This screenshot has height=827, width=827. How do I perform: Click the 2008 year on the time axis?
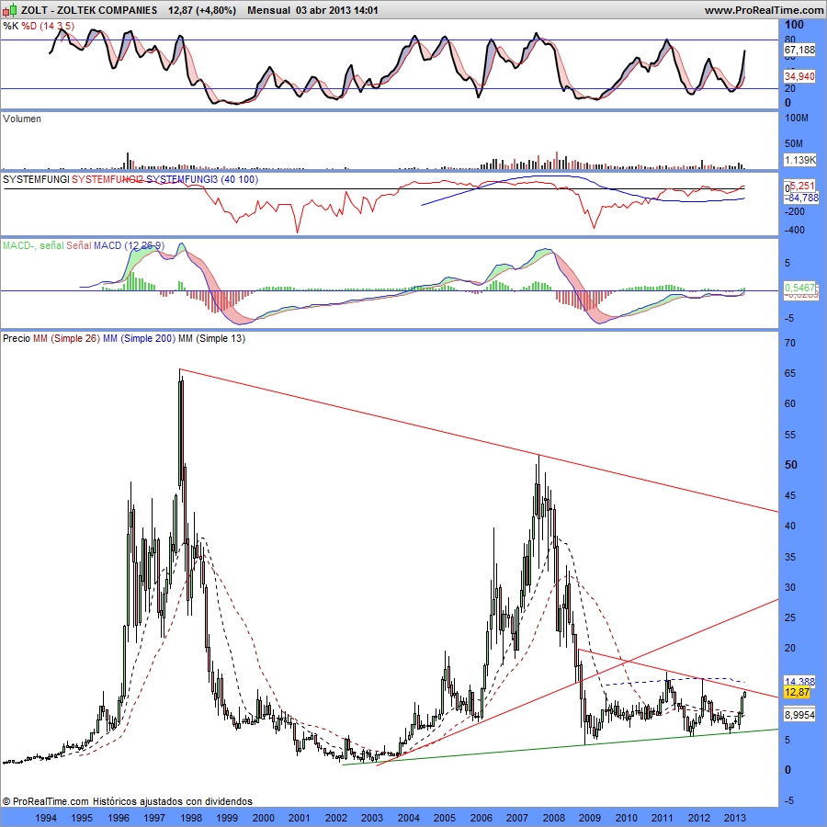click(x=554, y=818)
